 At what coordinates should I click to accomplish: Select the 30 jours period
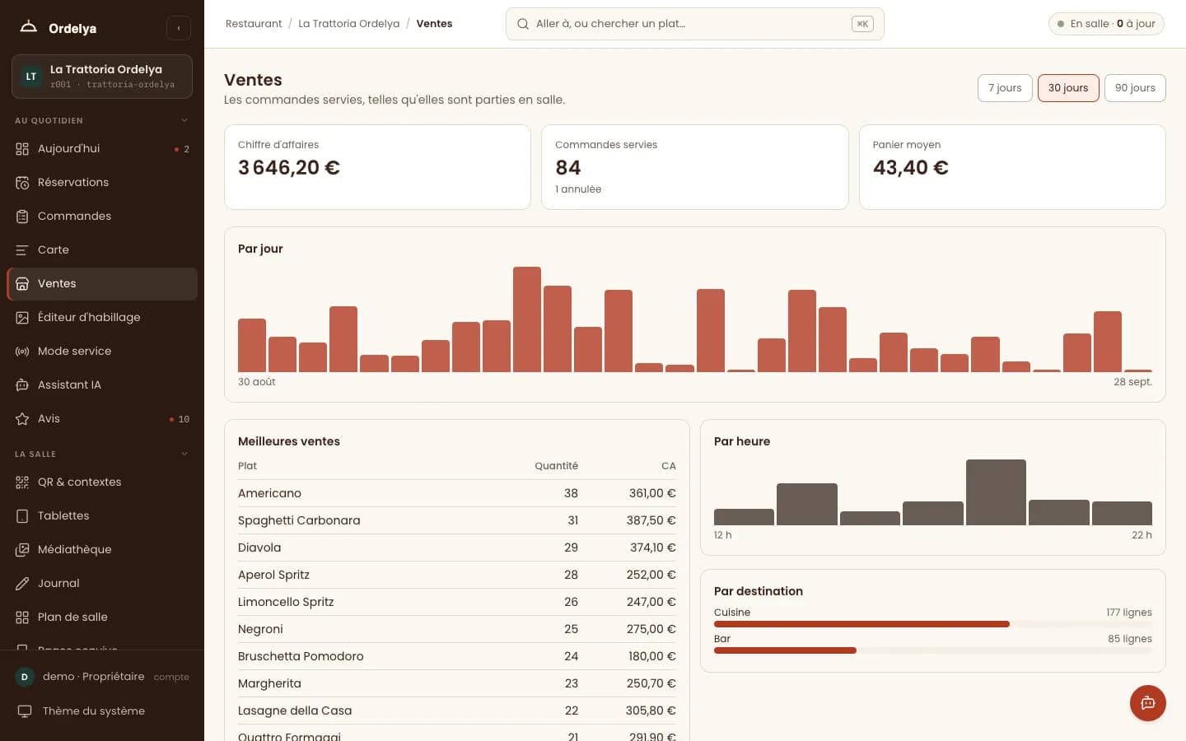click(1068, 88)
